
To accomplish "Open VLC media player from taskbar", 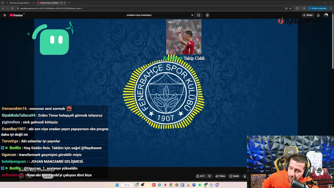I will (x=188, y=185).
